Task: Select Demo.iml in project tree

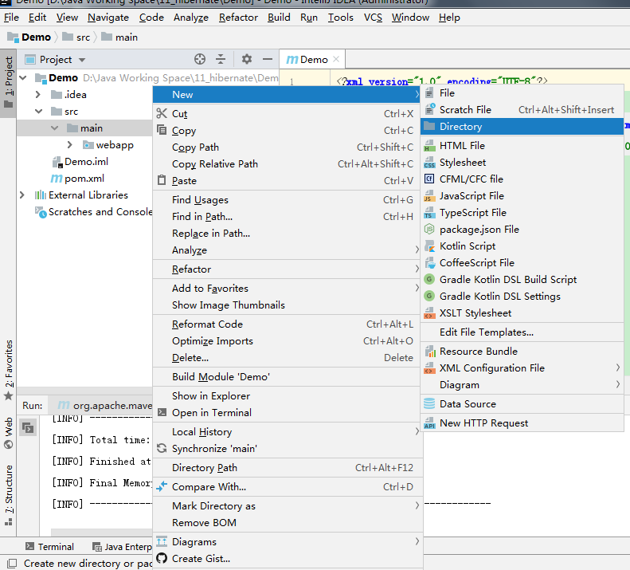Action: coord(80,161)
